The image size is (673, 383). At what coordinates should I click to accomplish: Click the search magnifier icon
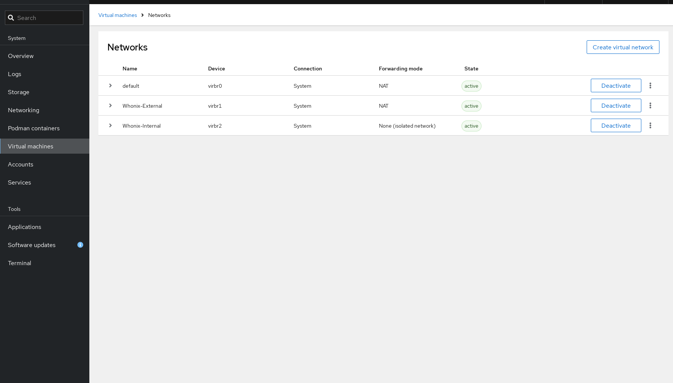point(11,18)
